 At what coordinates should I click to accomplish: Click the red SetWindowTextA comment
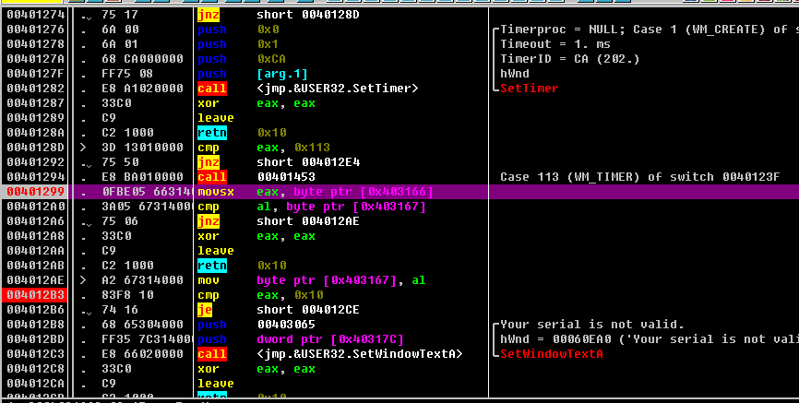(552, 354)
